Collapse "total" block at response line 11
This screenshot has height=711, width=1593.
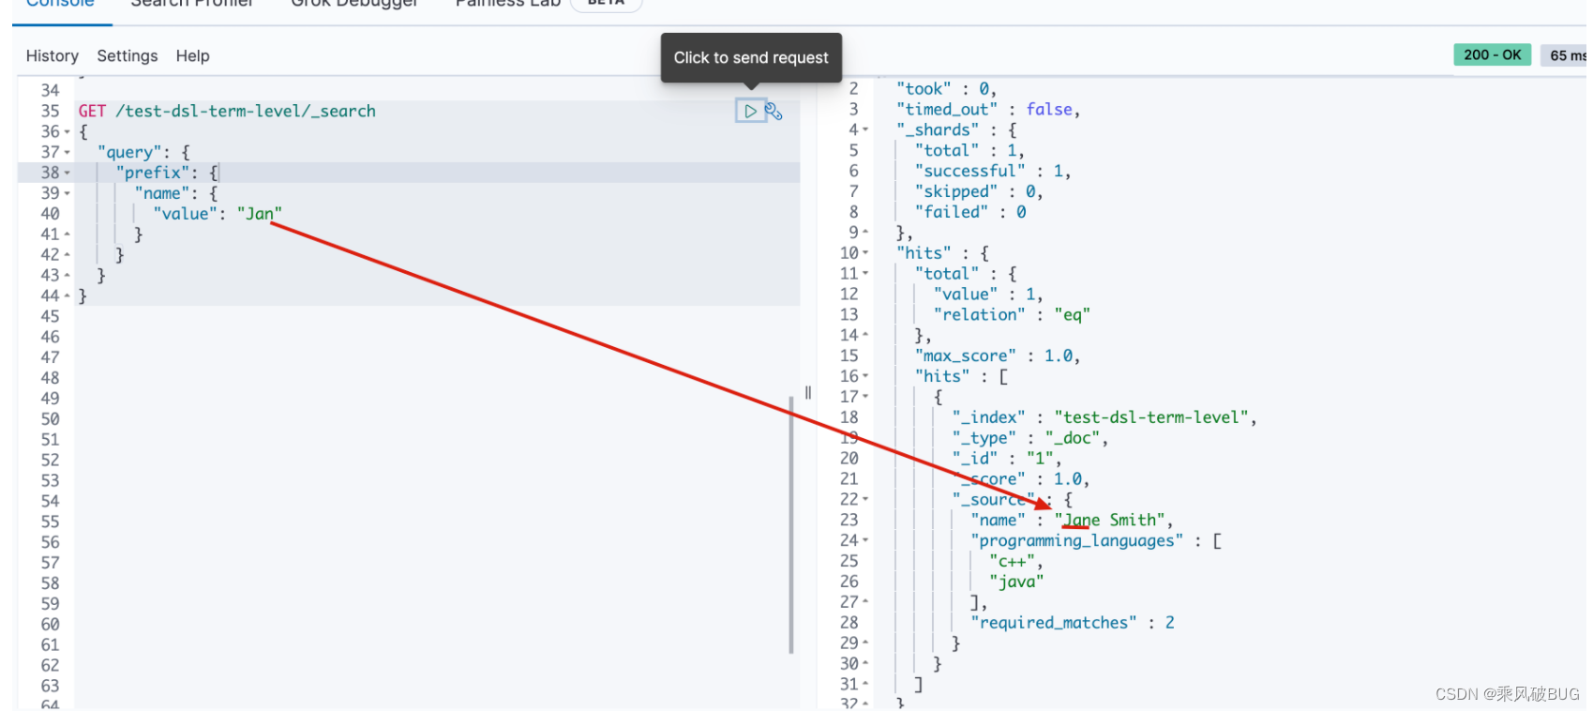(x=865, y=274)
